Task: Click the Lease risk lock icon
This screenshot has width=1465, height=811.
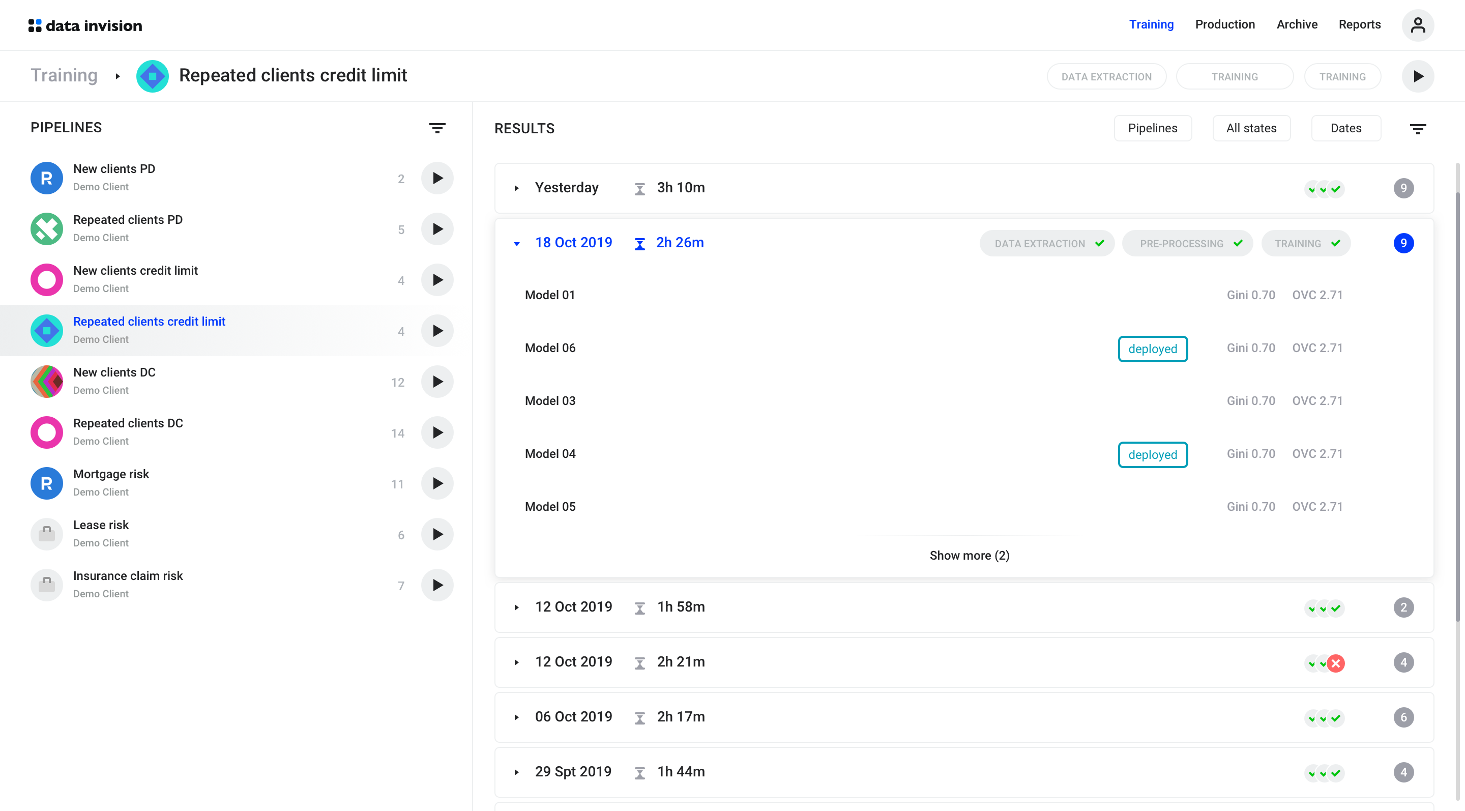Action: coord(47,534)
